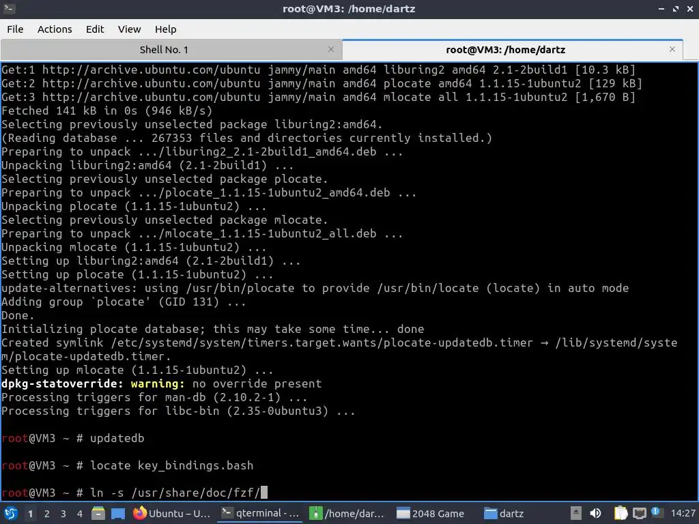Switch to workspace 2
This screenshot has width=699, height=524.
click(x=47, y=514)
